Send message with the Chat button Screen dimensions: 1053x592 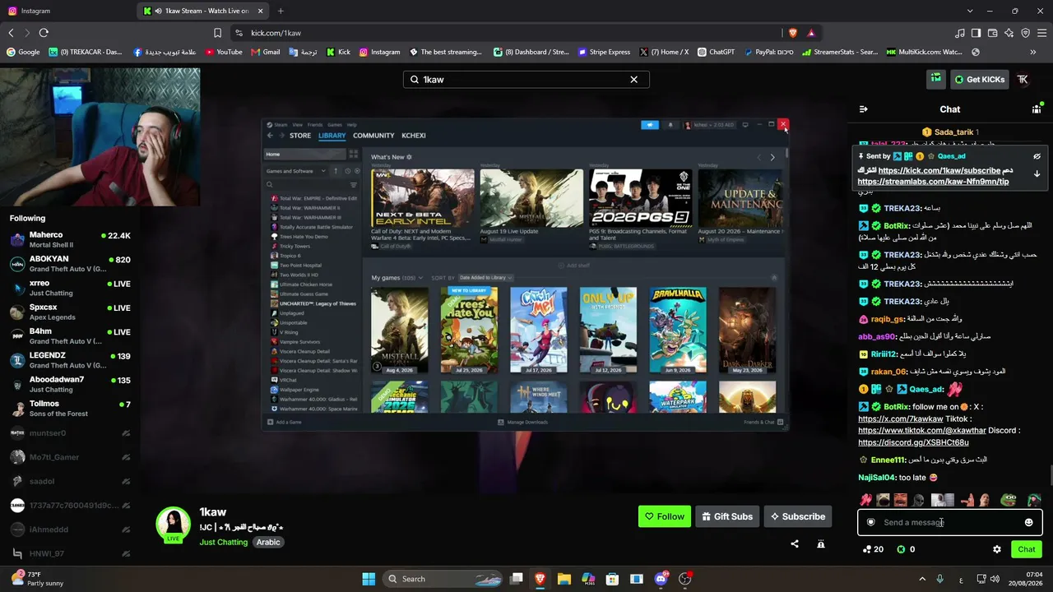point(1027,549)
